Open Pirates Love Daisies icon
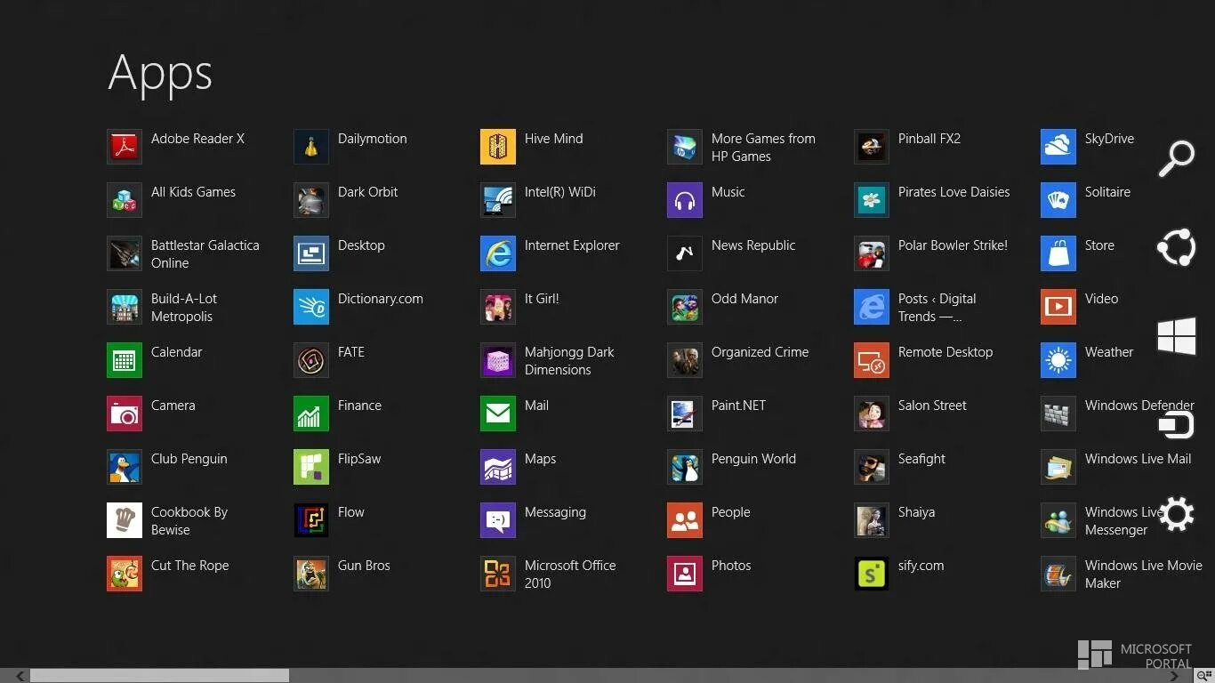 872,200
